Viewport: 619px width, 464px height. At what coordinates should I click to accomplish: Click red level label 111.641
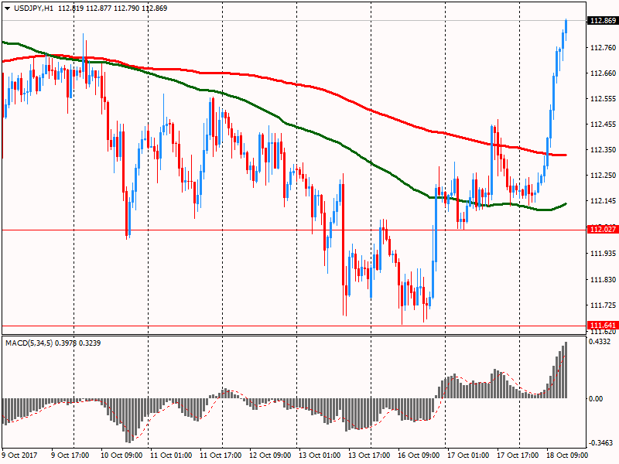(603, 325)
